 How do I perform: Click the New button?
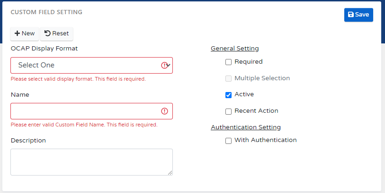[x=25, y=34]
